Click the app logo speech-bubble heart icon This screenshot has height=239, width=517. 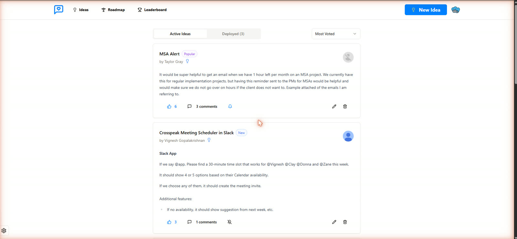pos(58,10)
